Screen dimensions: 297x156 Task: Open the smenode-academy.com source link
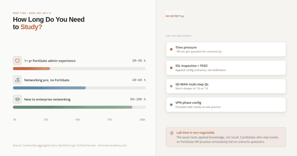pos(112,145)
